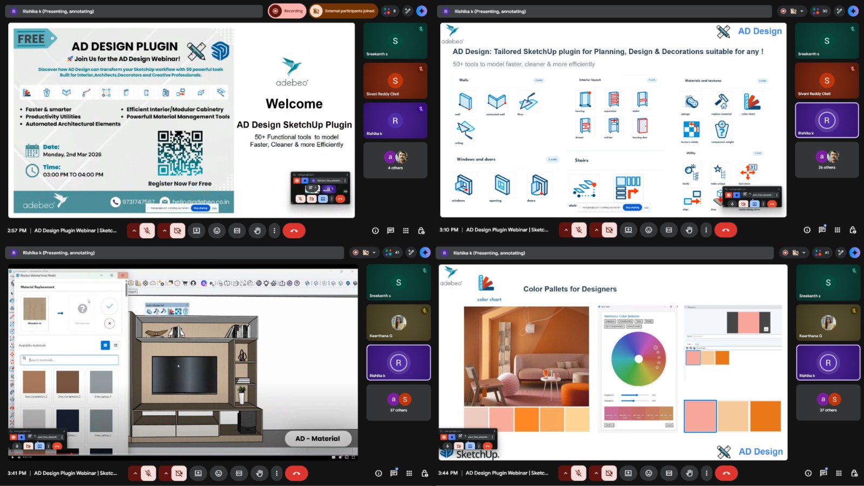Turn on camera in the 3:10 PM meeting
864x486 pixels.
[x=609, y=230]
